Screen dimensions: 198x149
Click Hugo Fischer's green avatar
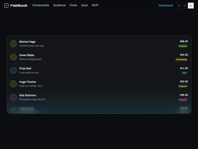coord(13,84)
